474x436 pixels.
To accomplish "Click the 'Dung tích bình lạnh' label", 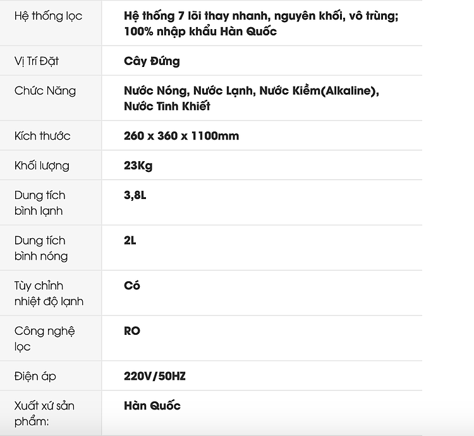I will pyautogui.click(x=39, y=203).
